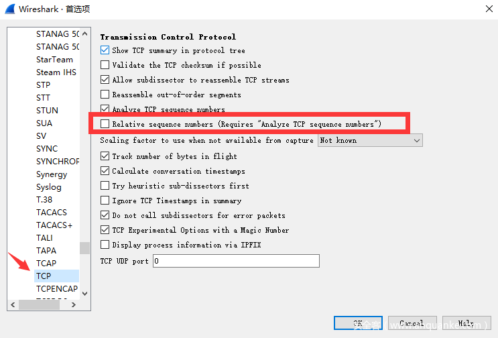The width and height of the screenshot is (498, 338).
Task: Close the preferences dialog window
Action: point(486,9)
